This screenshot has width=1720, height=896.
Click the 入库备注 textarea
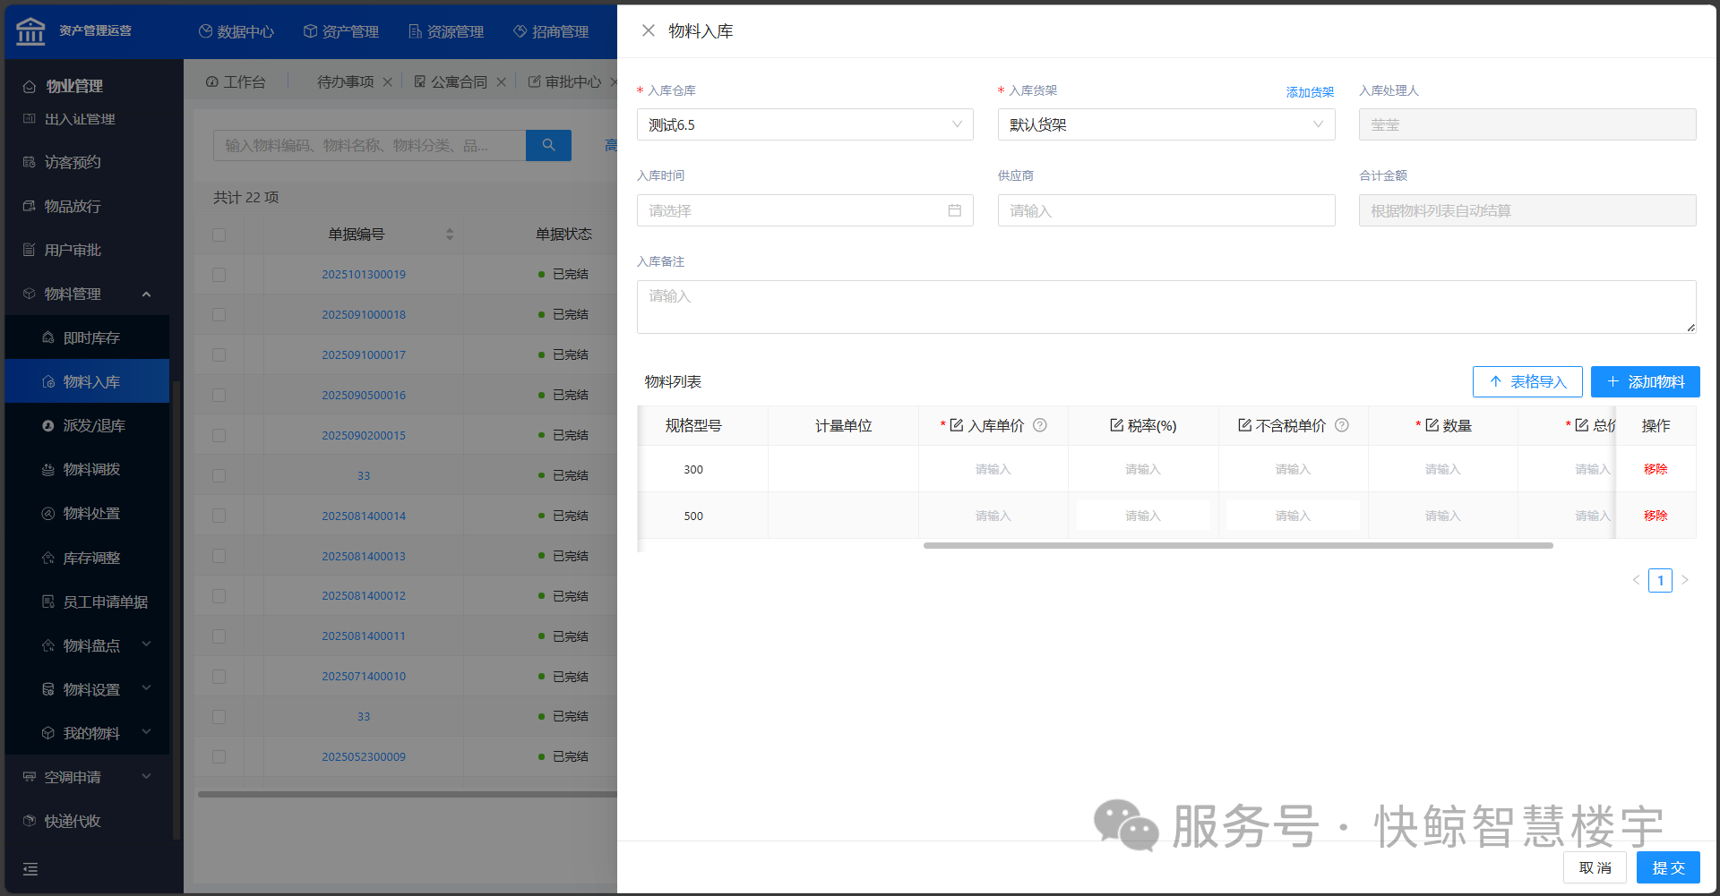1165,306
